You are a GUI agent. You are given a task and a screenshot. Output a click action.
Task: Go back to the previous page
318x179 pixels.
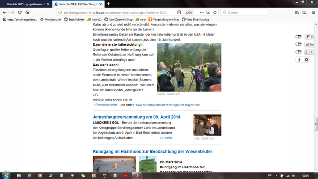4,13
